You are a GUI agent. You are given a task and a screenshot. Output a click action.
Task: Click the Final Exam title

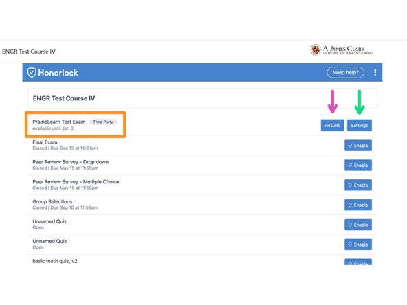click(x=45, y=142)
